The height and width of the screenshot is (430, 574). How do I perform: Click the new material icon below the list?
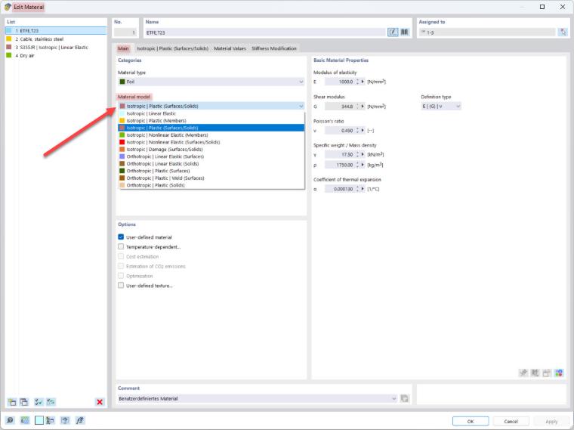tap(12, 402)
